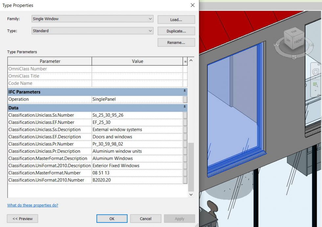This screenshot has height=227, width=322.
Task: Open the steering wheel on the navigation bar
Action: tap(316, 72)
